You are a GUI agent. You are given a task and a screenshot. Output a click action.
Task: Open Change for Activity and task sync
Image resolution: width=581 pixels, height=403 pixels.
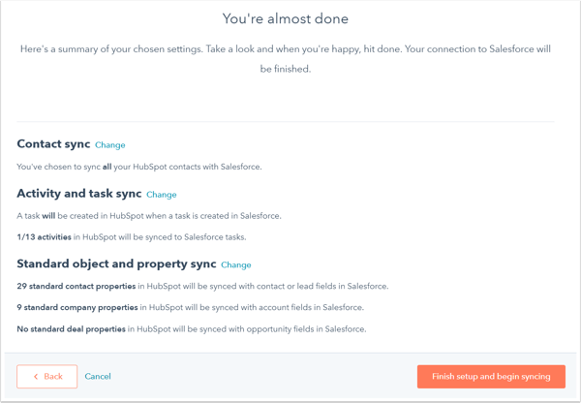[x=162, y=195]
